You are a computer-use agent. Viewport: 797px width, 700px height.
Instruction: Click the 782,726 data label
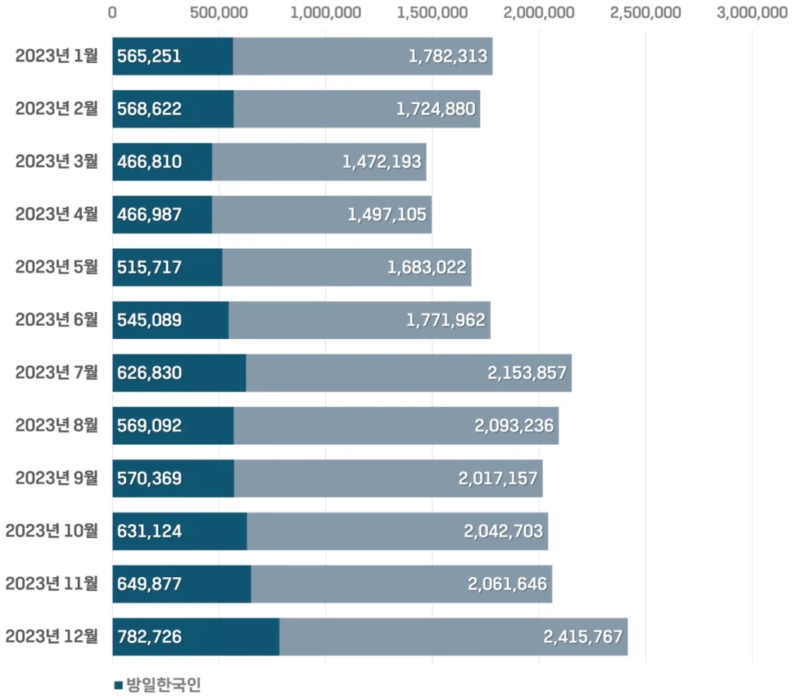pyautogui.click(x=149, y=637)
